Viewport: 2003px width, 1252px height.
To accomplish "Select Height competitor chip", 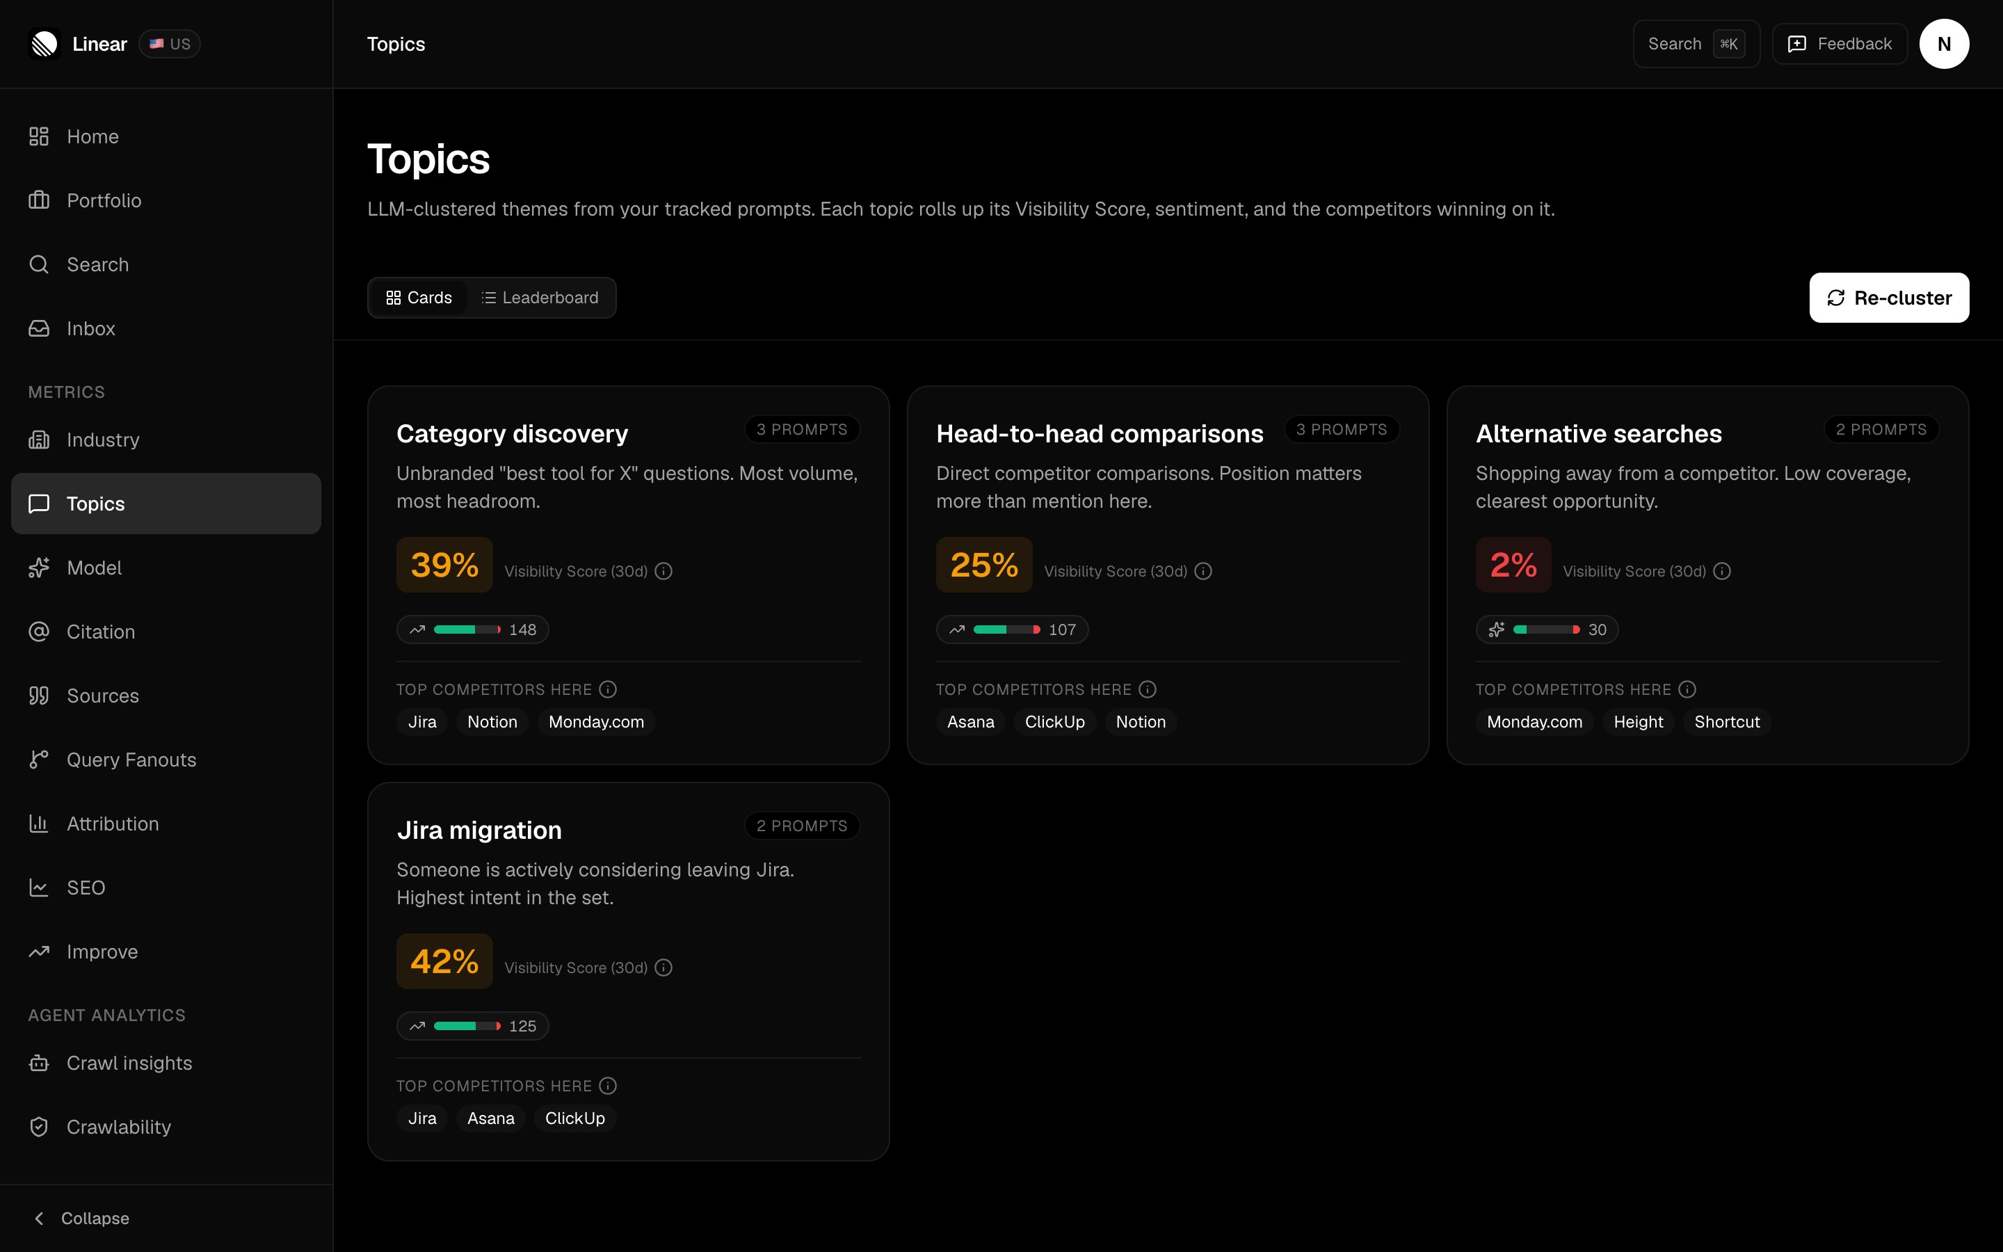I will coord(1638,722).
